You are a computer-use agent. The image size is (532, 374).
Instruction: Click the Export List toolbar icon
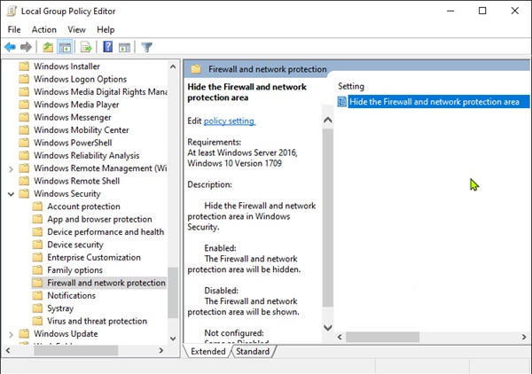pyautogui.click(x=86, y=47)
